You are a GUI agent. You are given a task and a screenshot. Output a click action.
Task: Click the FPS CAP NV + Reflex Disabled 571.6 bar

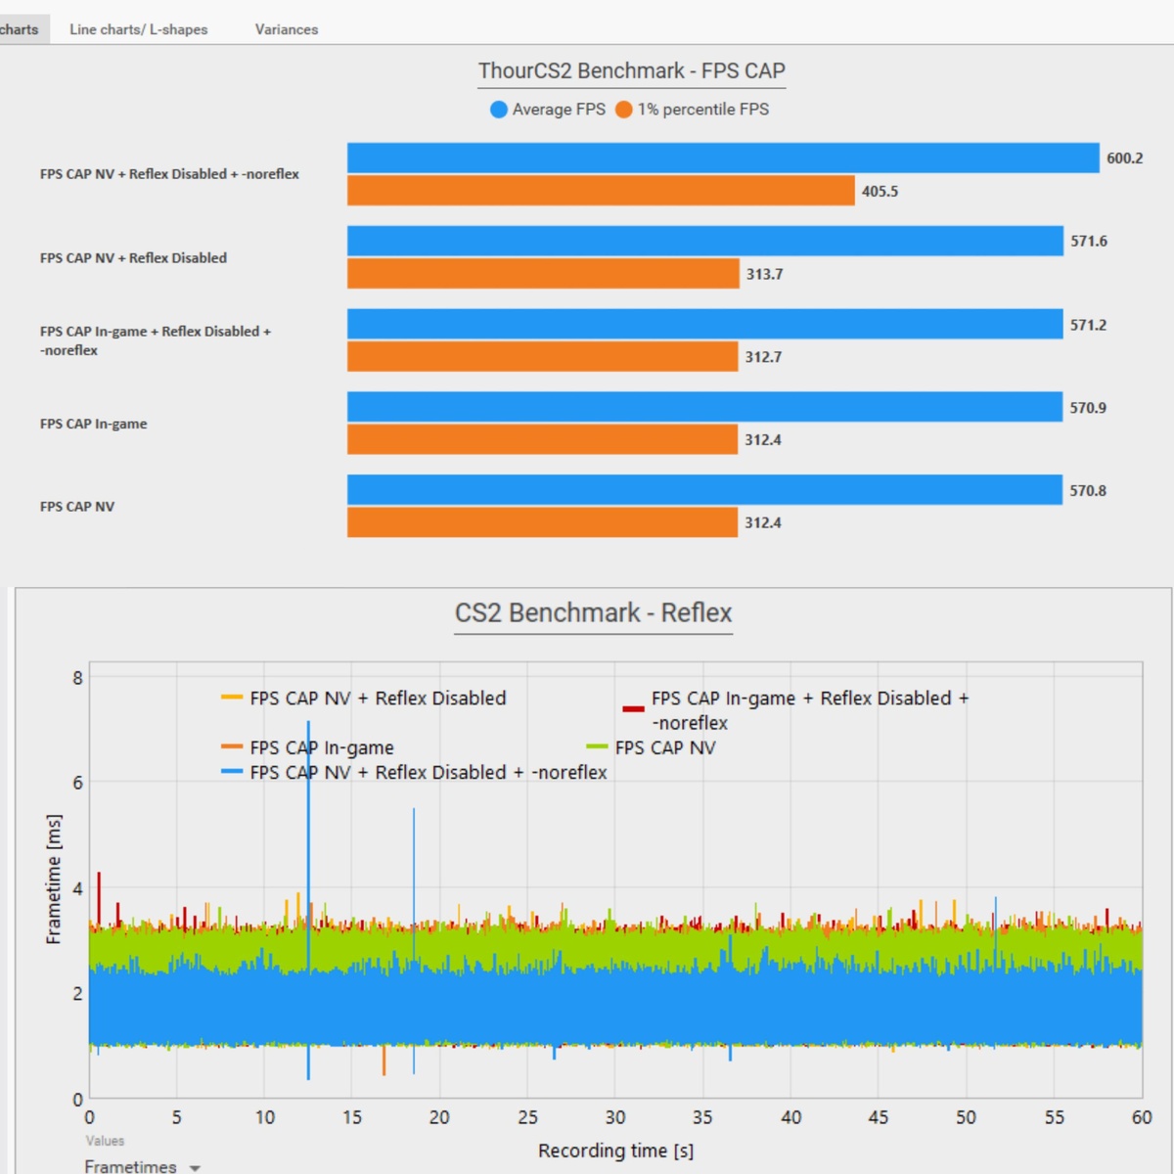click(705, 241)
